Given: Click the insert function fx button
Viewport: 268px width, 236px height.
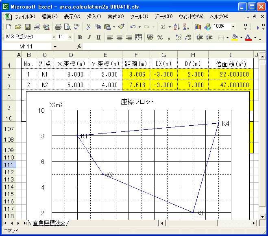Looking at the screenshot, I should [x=79, y=46].
